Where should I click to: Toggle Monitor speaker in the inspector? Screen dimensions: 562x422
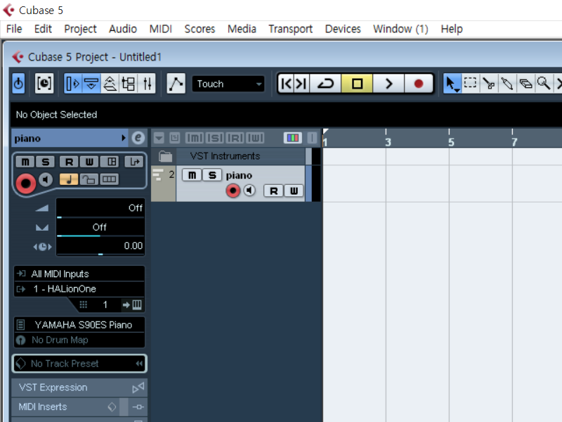(x=46, y=179)
